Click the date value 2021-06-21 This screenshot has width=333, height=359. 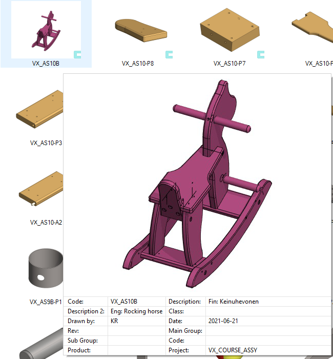click(223, 321)
